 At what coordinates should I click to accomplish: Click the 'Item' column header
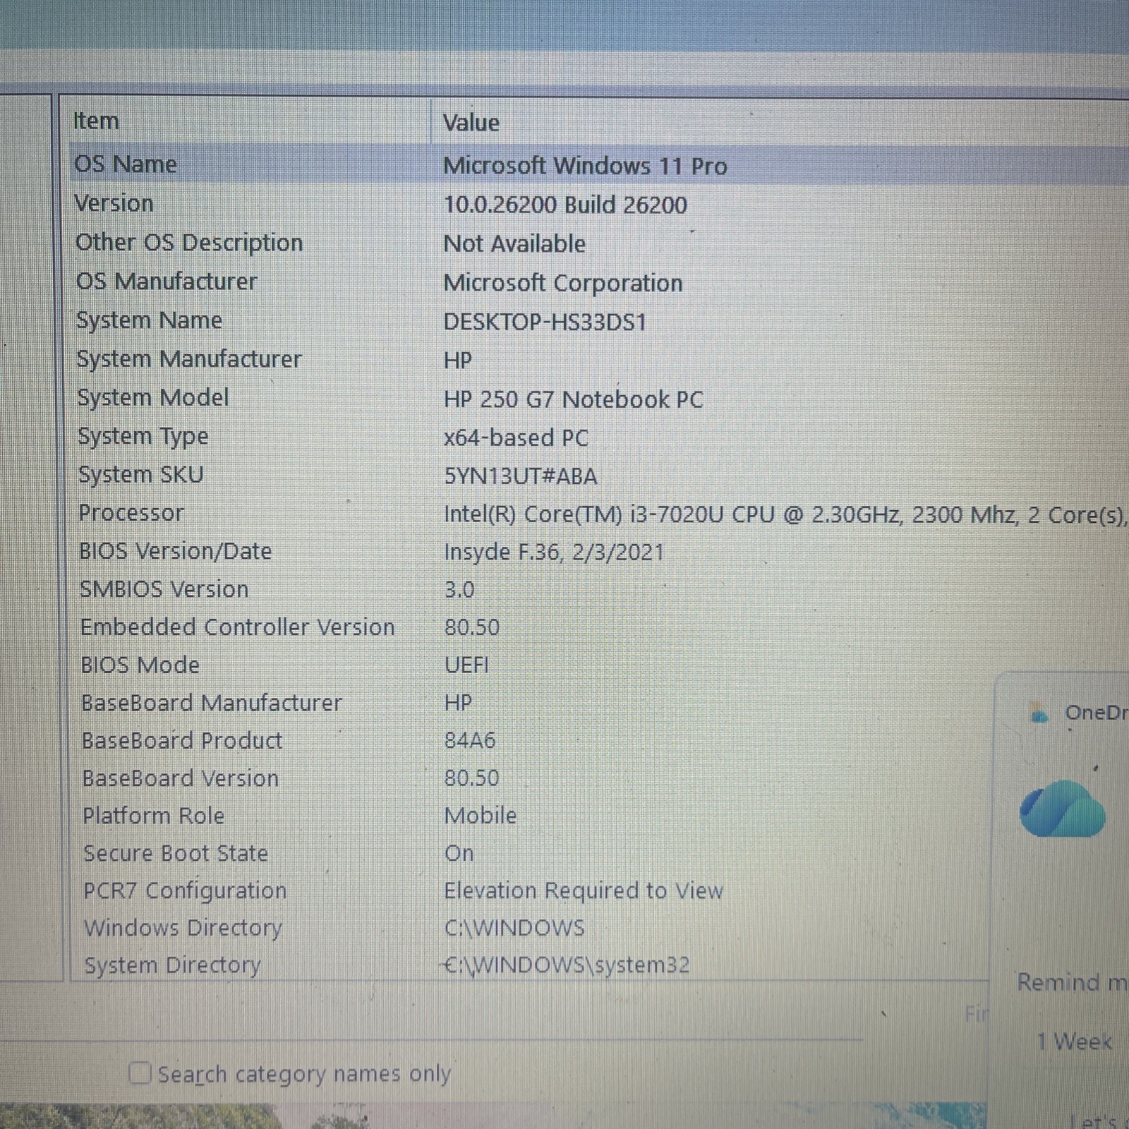coord(96,121)
